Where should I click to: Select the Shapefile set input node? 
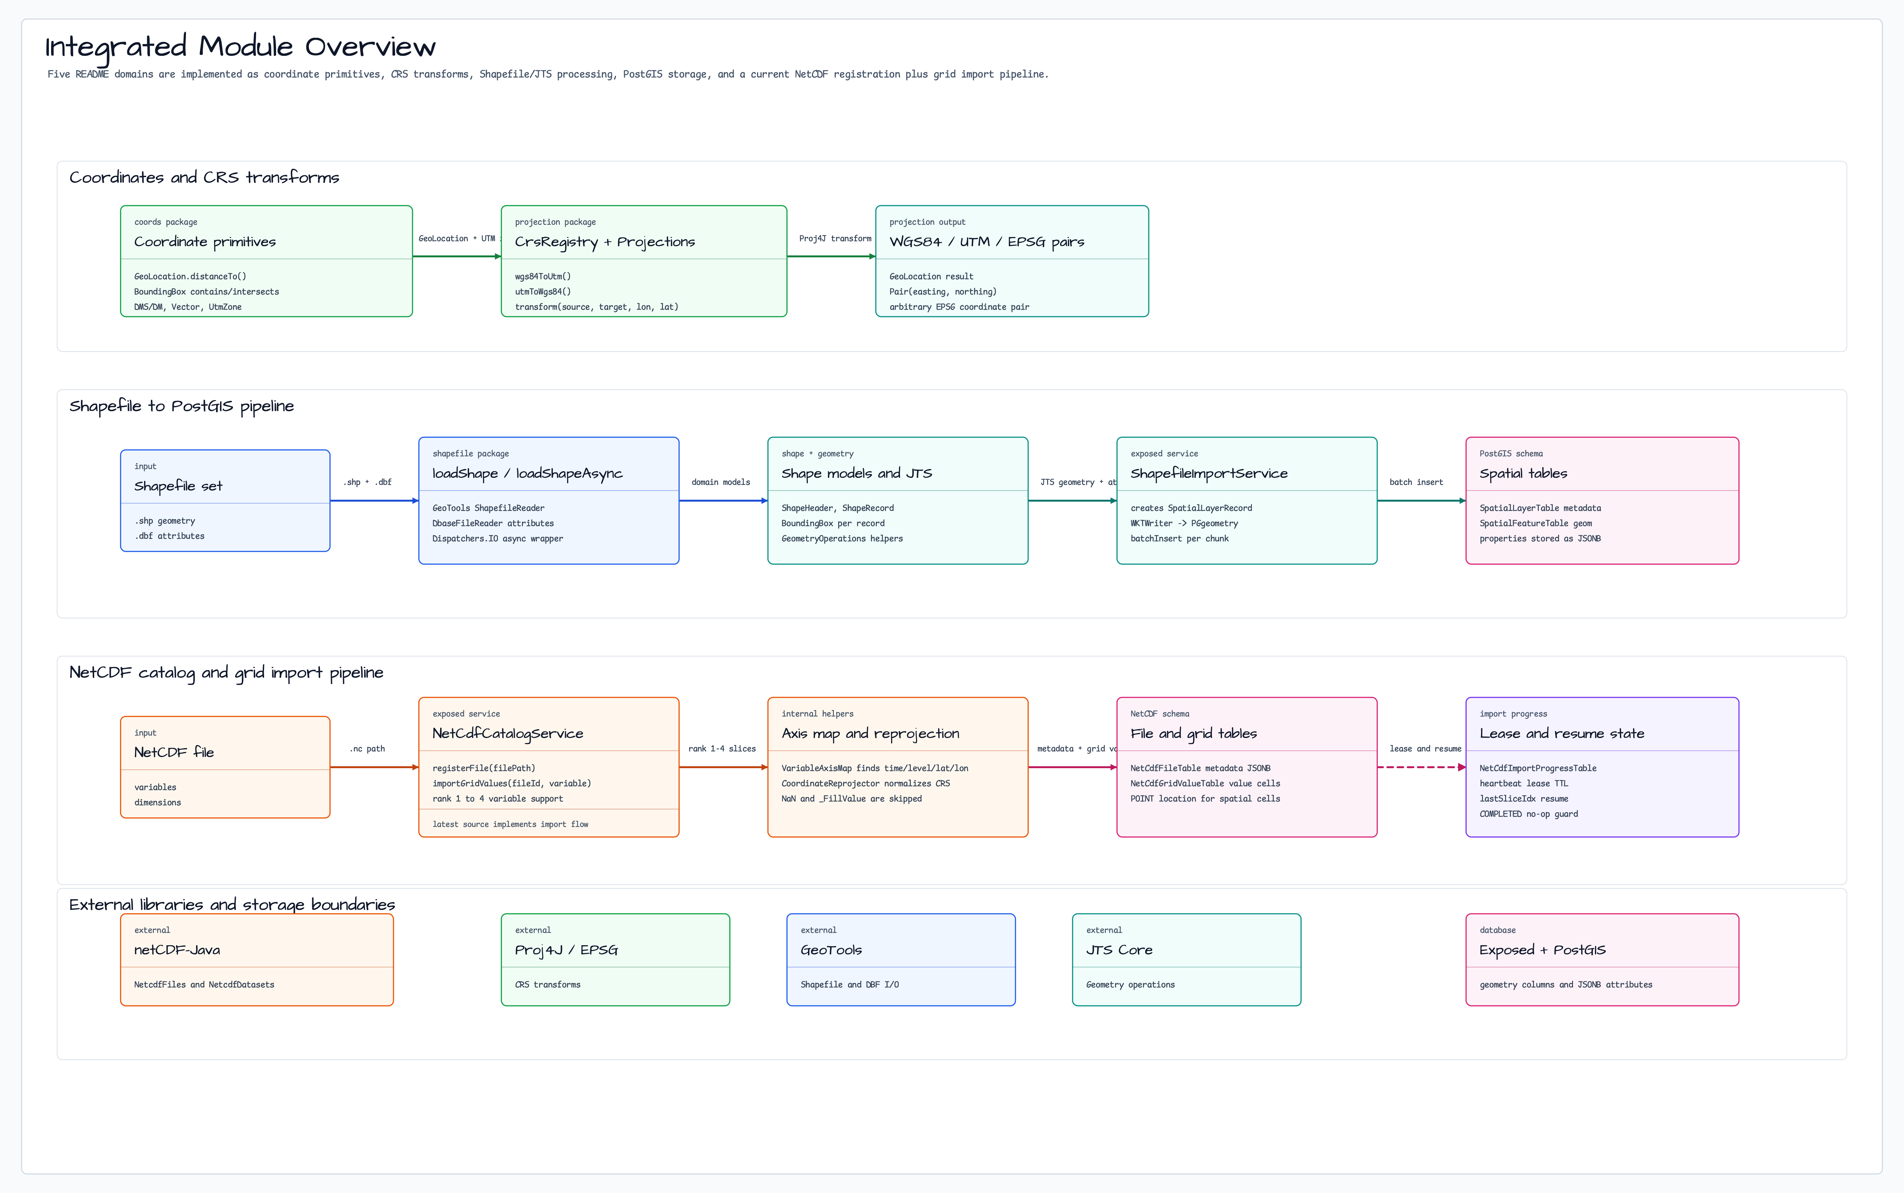(225, 501)
